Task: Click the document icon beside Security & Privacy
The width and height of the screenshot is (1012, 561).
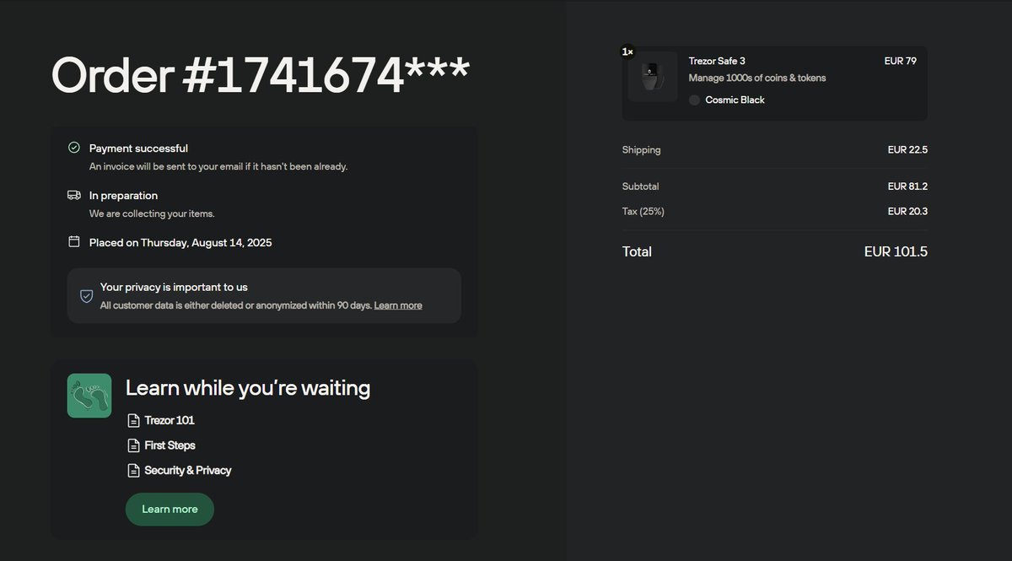Action: (133, 471)
